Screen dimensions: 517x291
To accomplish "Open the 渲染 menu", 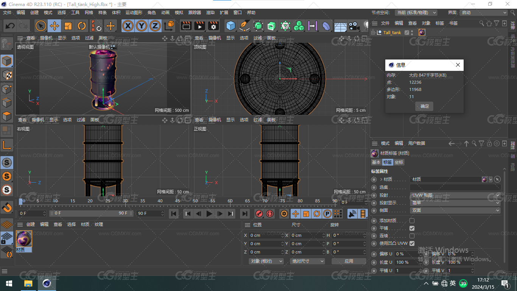I will pos(210,13).
